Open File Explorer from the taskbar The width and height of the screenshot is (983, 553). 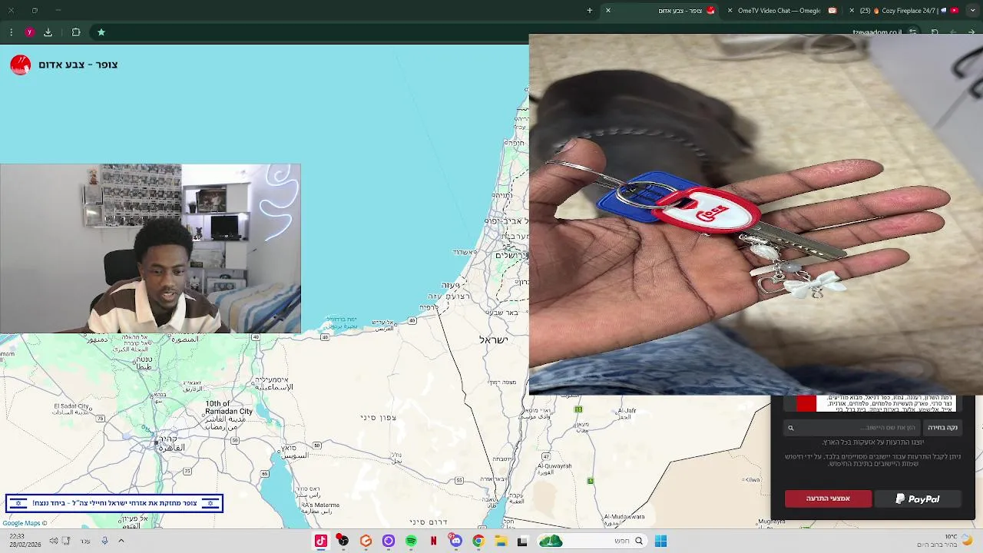(x=501, y=541)
